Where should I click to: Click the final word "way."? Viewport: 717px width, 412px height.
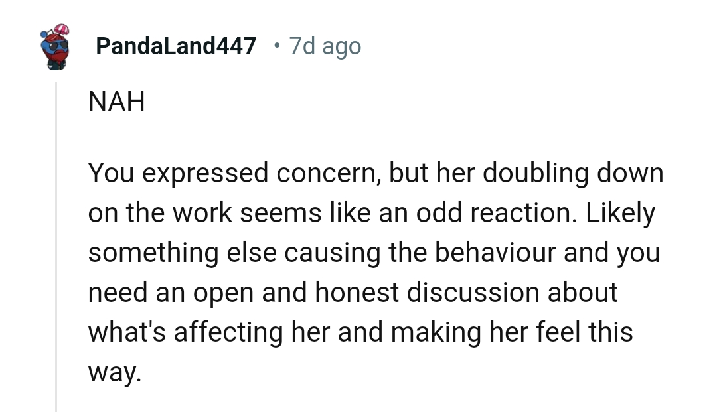tap(115, 373)
